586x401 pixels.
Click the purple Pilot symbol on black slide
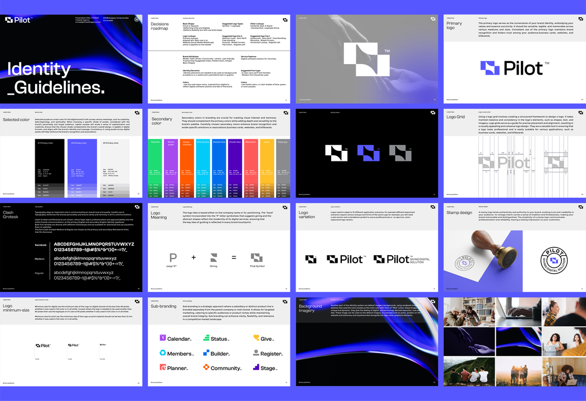point(369,153)
